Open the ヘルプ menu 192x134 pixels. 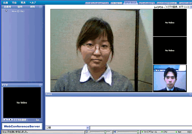pyautogui.click(x=32, y=3)
